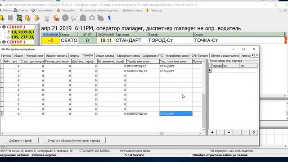Select the highlighted СТАНДАРТ cell in last row
Viewport: 288px width, 162px height.
pos(176,114)
